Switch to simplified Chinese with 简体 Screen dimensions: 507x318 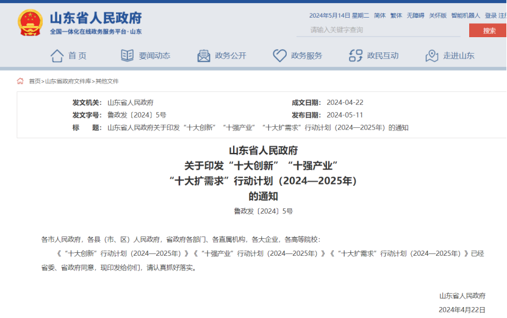pyautogui.click(x=379, y=15)
